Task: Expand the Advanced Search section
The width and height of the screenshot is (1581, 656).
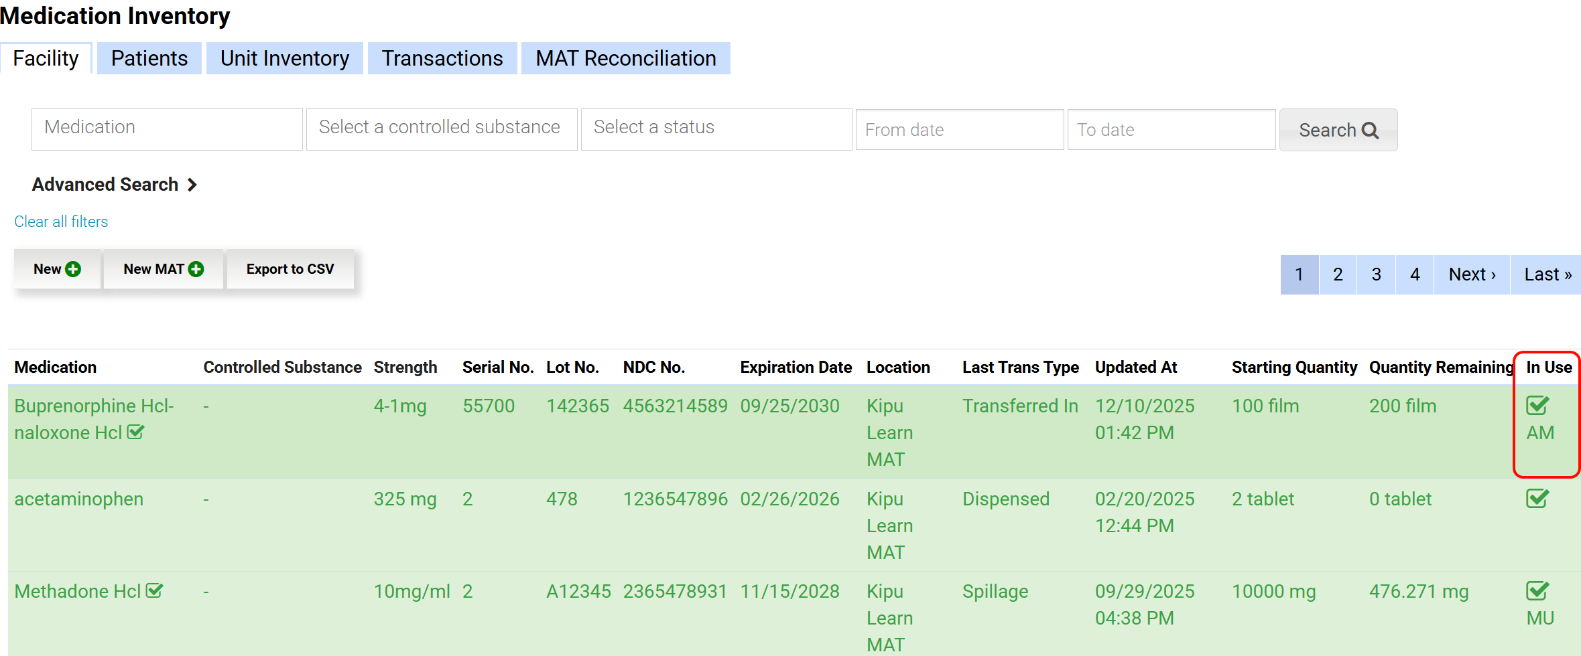Action: [x=114, y=185]
